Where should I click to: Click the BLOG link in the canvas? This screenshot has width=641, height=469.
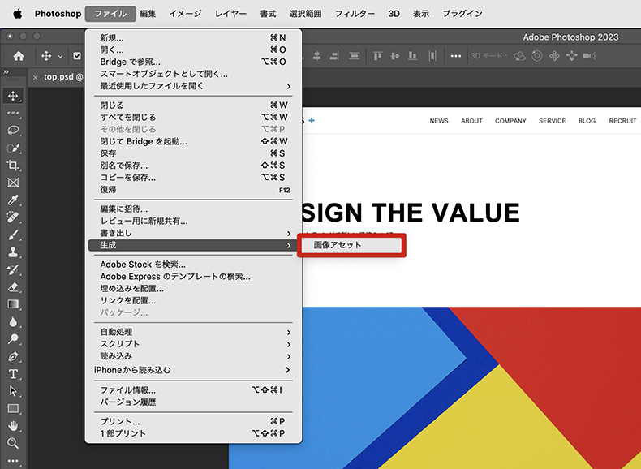(x=587, y=121)
